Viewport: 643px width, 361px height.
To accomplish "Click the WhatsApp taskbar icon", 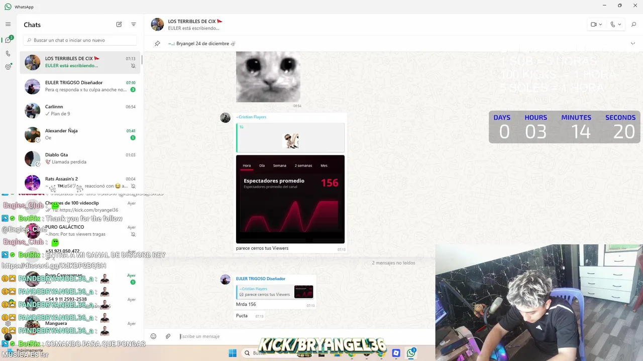I will coord(411,353).
